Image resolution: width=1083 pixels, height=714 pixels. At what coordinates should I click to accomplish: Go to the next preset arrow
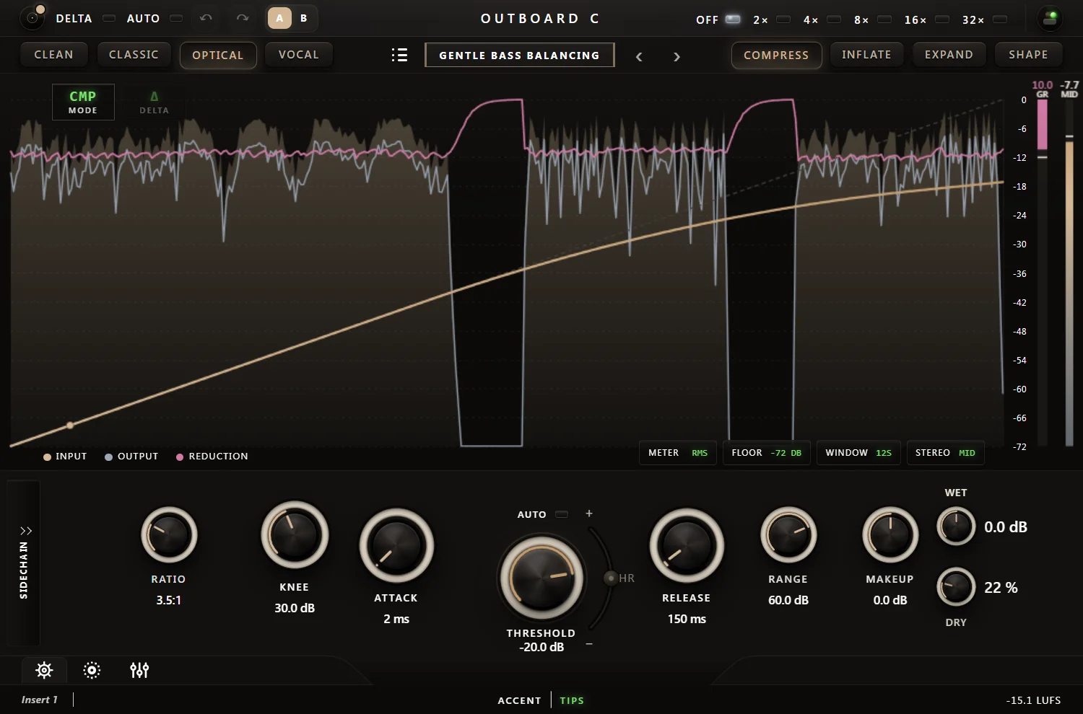pyautogui.click(x=677, y=56)
